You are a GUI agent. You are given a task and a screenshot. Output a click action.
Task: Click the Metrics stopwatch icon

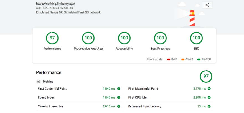39,82
